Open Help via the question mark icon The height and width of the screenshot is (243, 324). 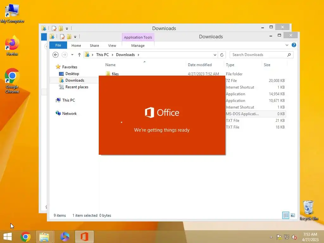(x=294, y=45)
